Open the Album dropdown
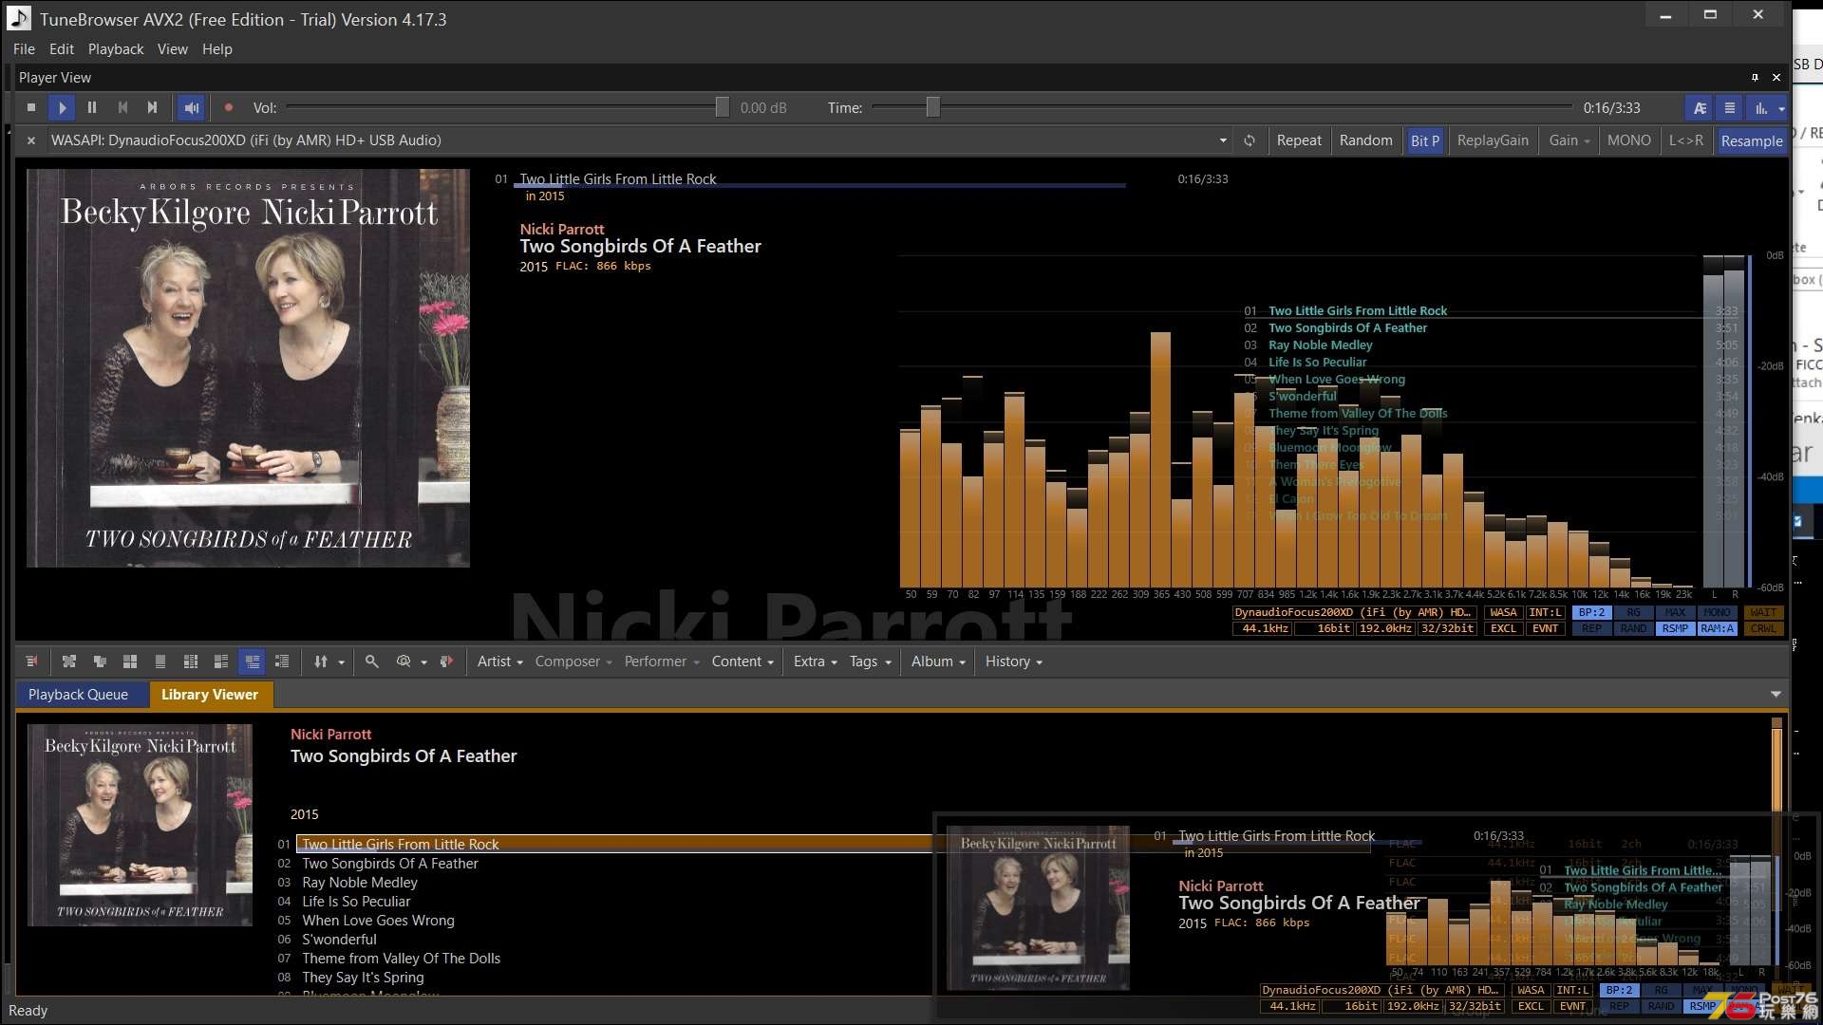The width and height of the screenshot is (1823, 1025). (938, 662)
